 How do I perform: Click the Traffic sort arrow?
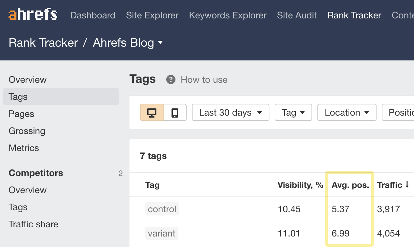pyautogui.click(x=407, y=185)
